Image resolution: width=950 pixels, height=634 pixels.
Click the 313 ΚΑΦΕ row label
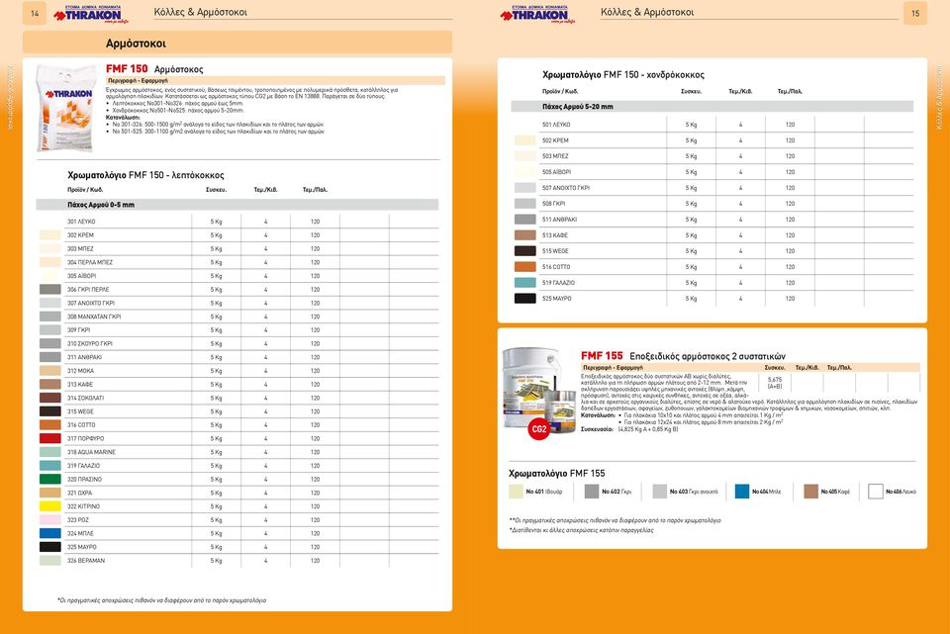[80, 385]
